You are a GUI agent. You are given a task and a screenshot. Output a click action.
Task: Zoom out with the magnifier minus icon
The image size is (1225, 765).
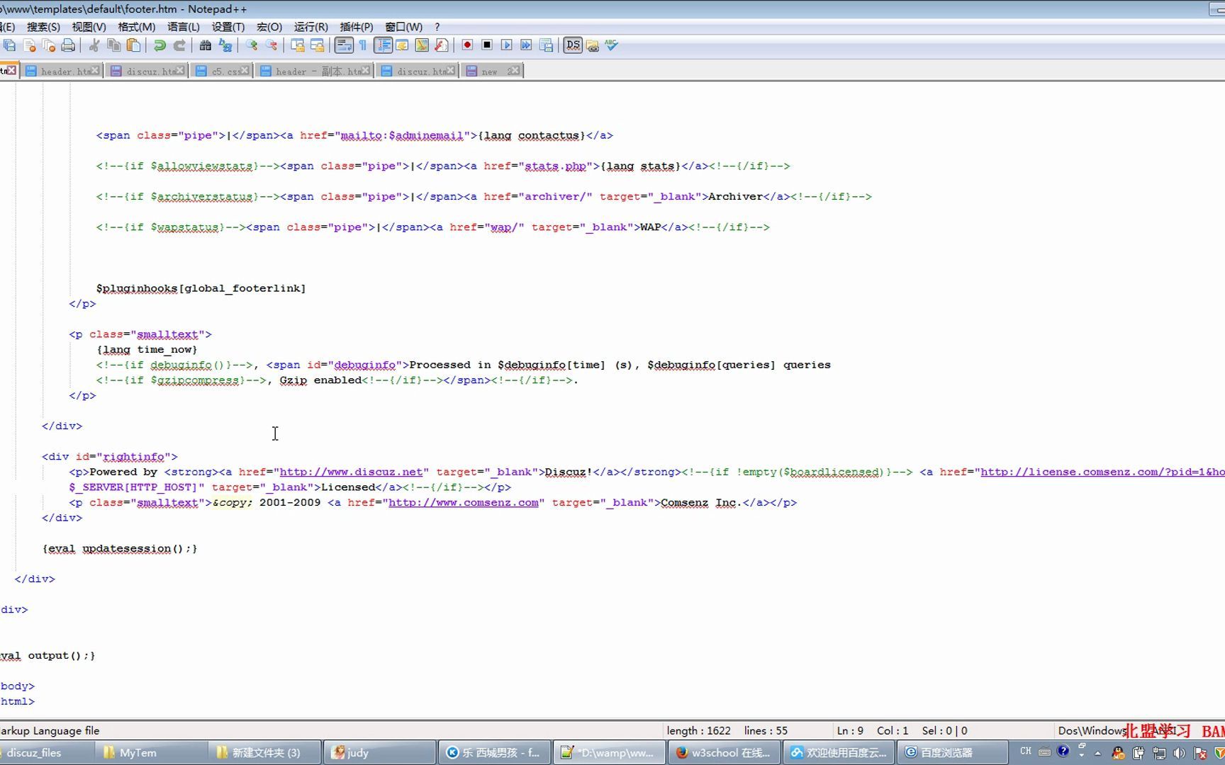pos(272,45)
